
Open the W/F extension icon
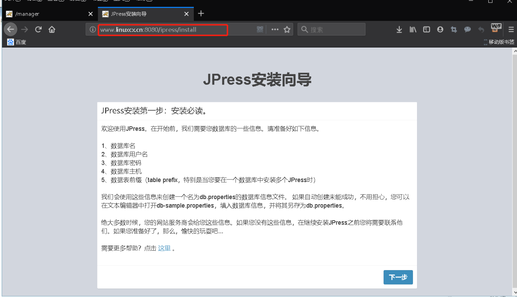pos(496,28)
